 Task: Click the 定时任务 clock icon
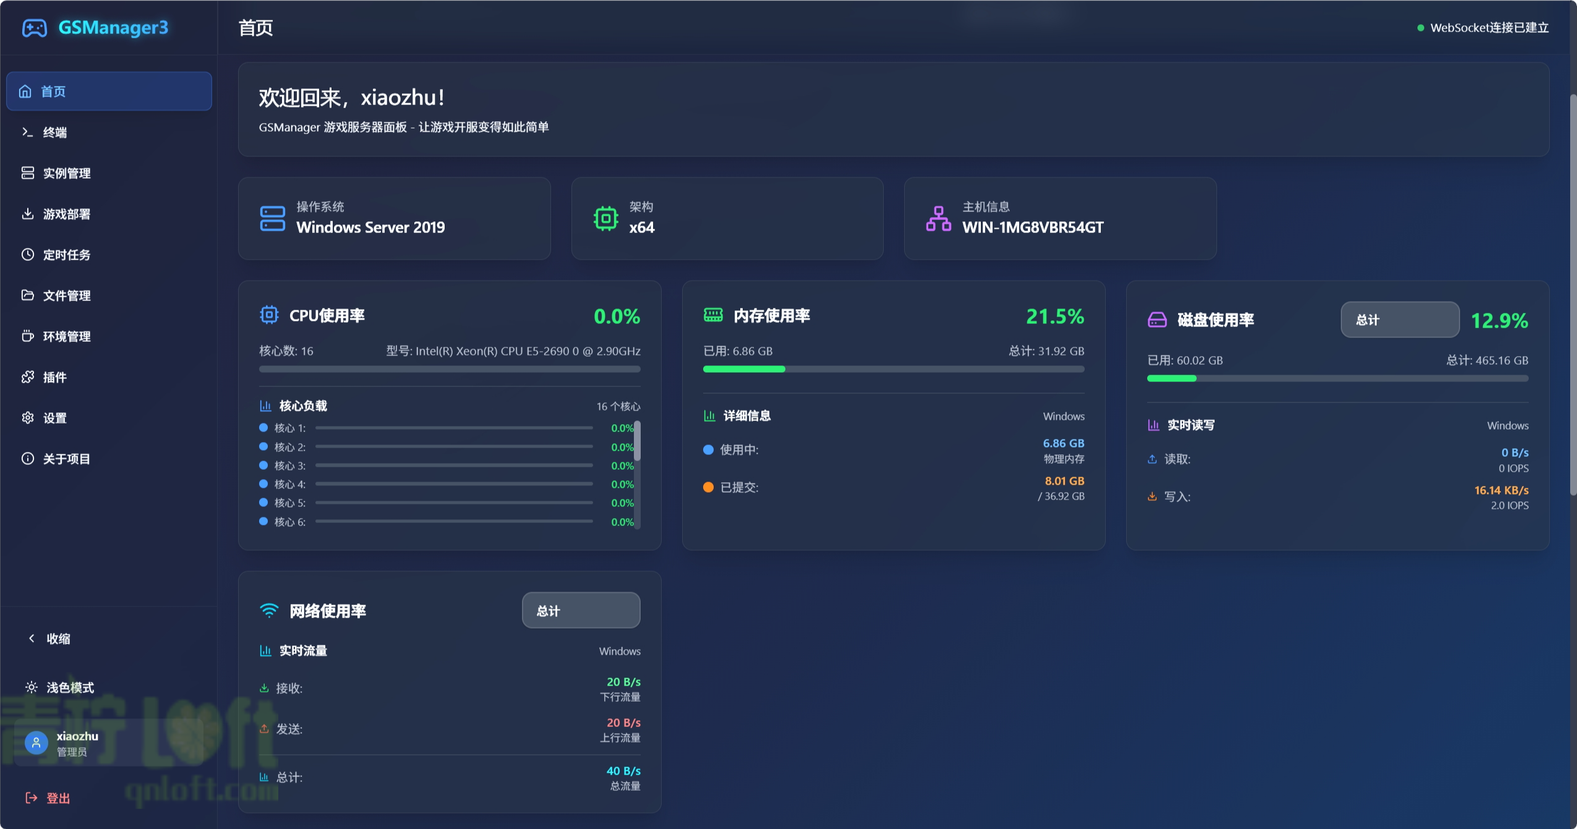coord(28,255)
